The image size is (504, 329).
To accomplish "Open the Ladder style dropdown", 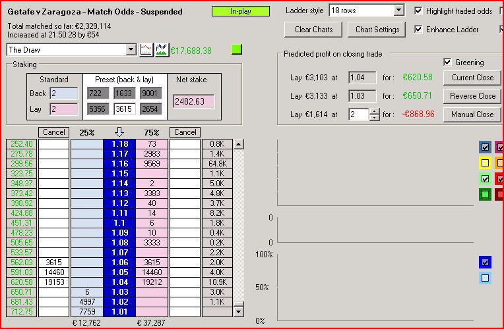I will pos(398,11).
